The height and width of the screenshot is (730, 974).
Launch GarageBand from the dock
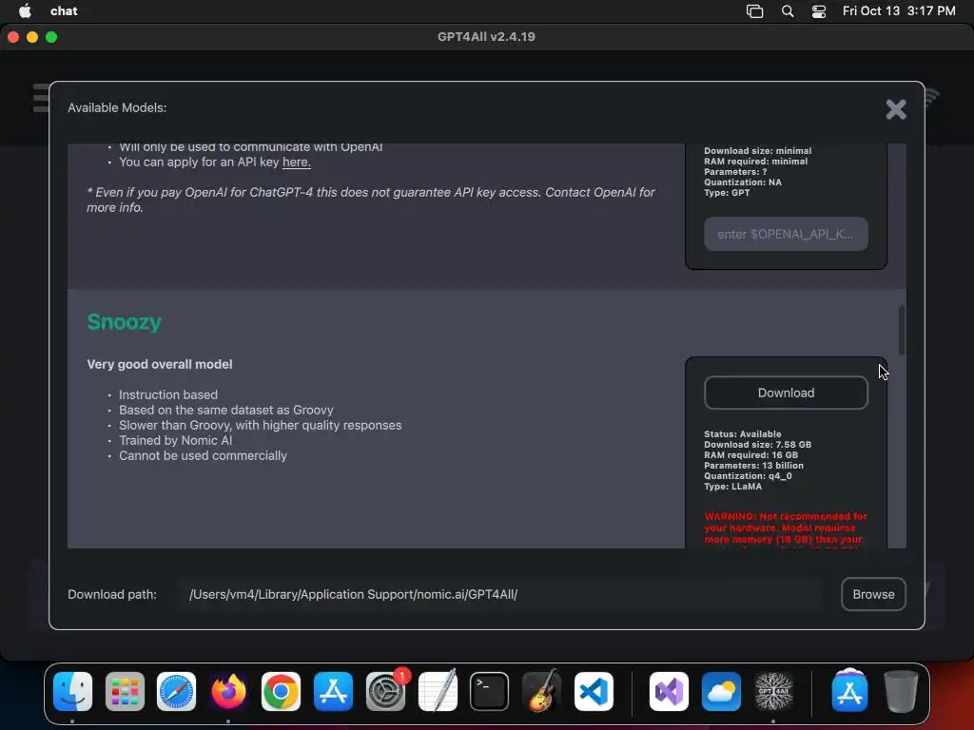click(541, 692)
